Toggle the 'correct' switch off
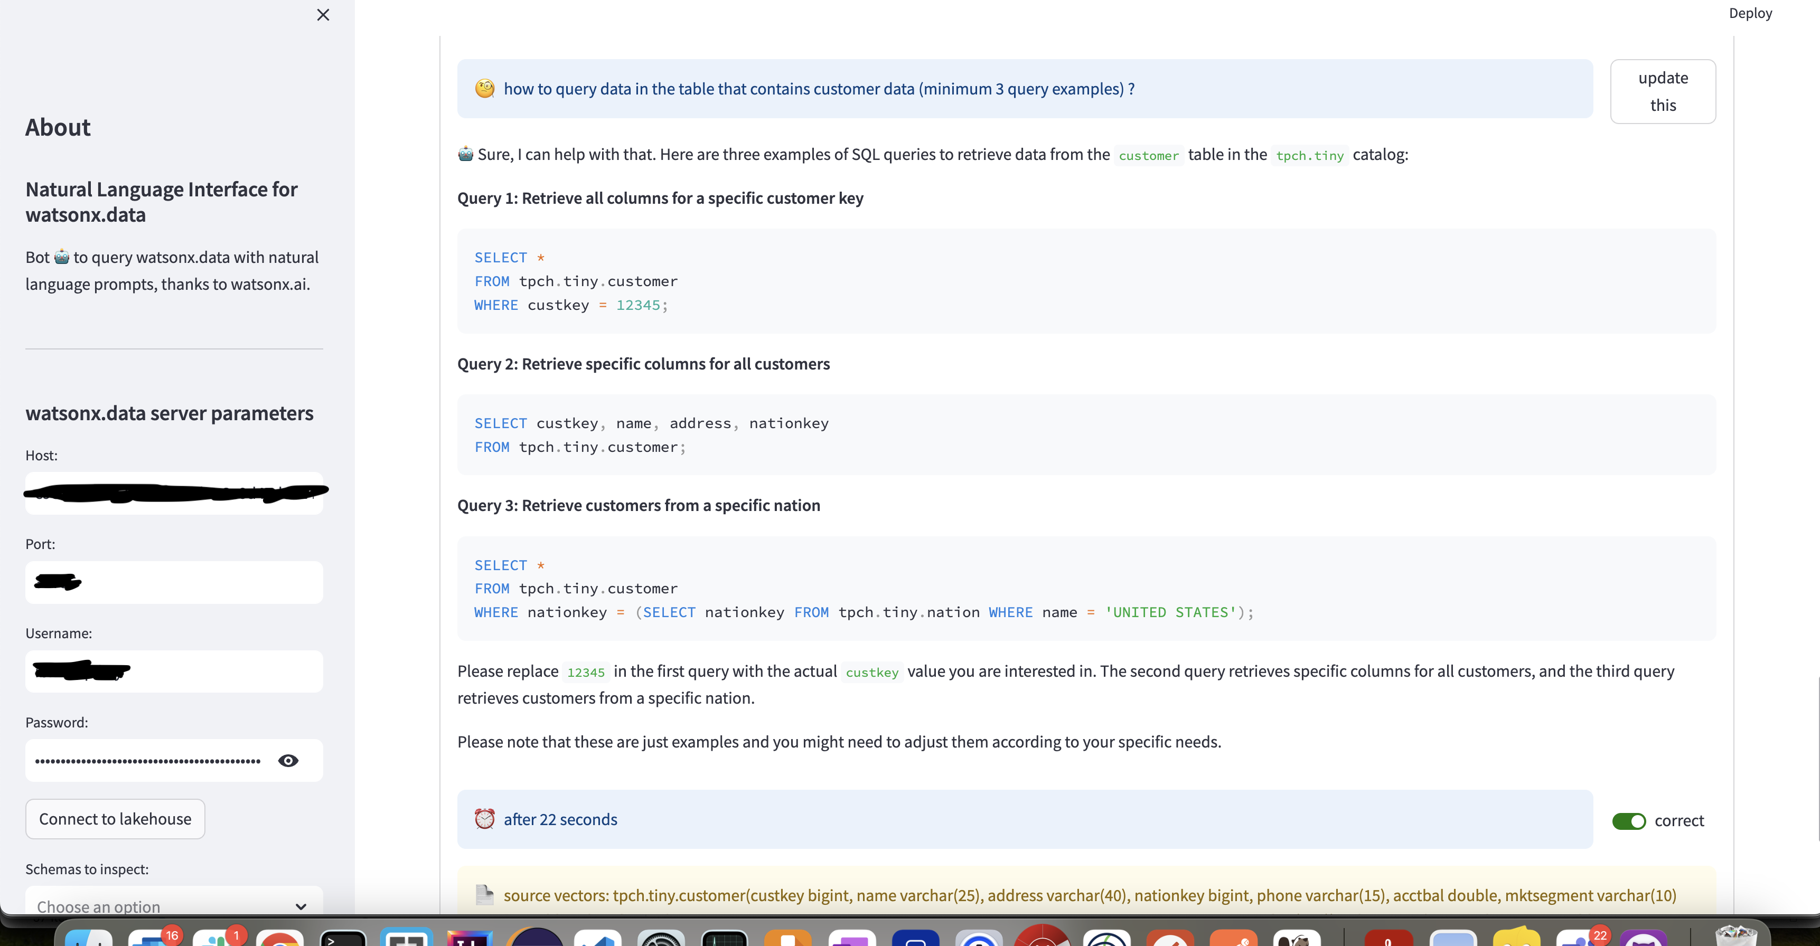This screenshot has width=1820, height=946. click(x=1628, y=820)
